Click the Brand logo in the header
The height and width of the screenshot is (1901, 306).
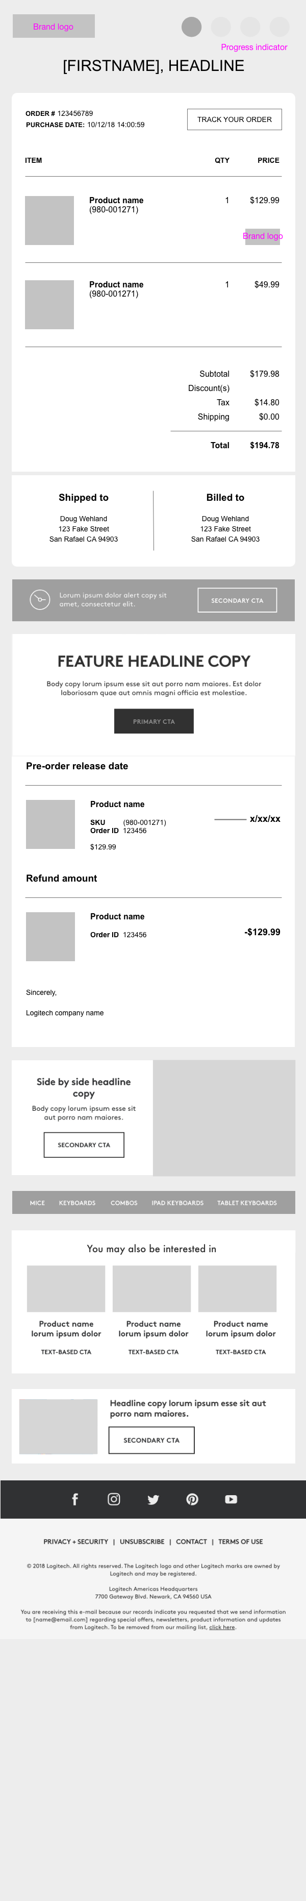click(54, 27)
